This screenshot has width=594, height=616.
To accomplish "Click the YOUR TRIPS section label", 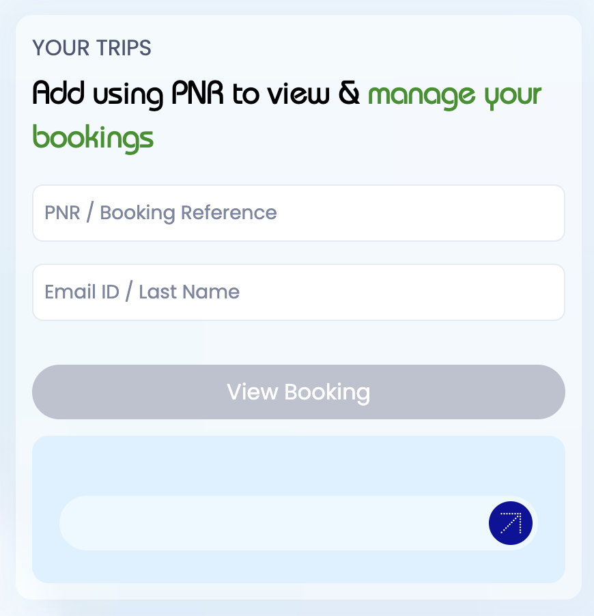I will click(x=92, y=48).
